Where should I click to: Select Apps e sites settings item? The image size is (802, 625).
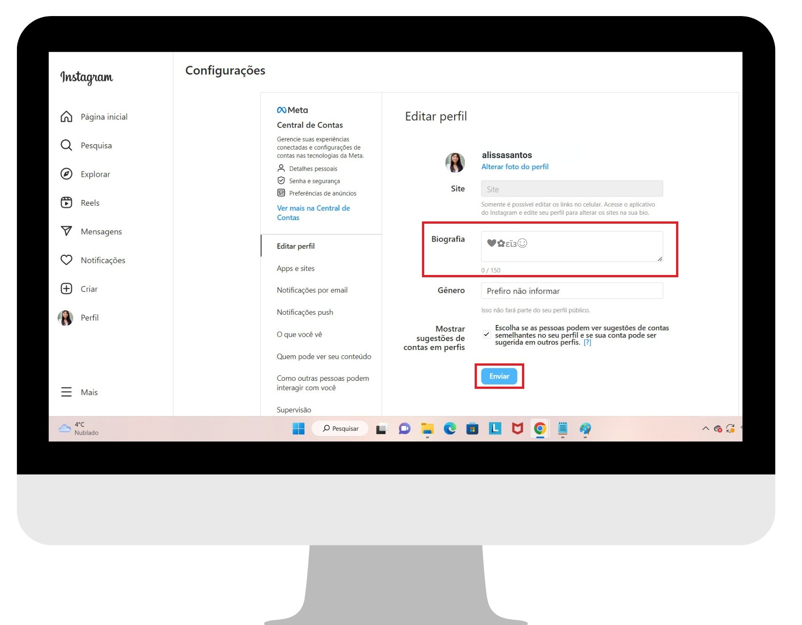[x=296, y=268]
